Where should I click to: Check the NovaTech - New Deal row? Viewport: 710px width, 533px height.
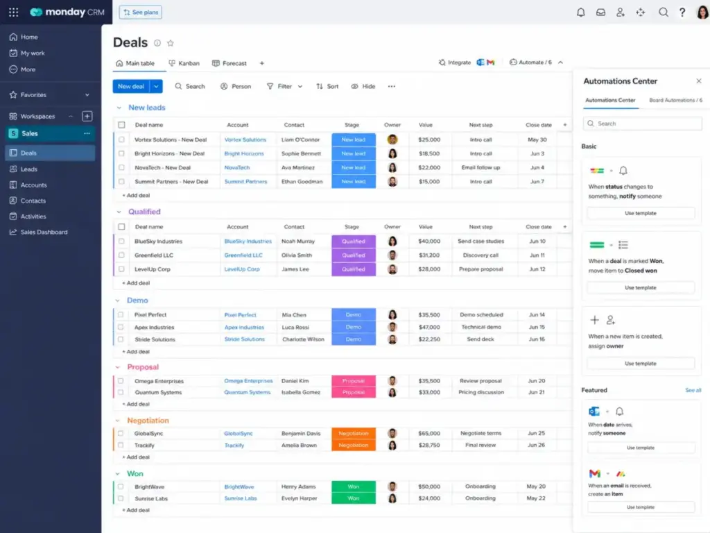click(121, 168)
